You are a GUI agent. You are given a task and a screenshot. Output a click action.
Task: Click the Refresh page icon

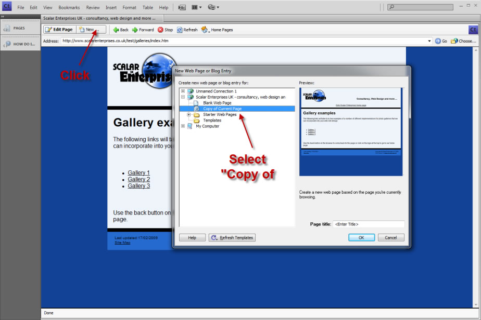pos(180,30)
